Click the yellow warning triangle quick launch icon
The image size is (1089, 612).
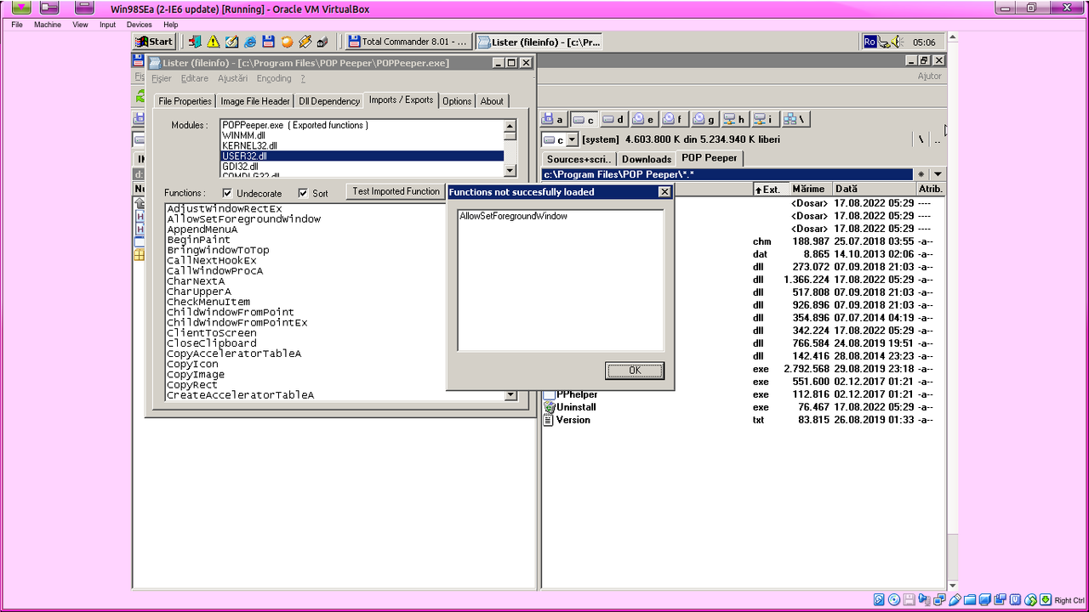[x=214, y=42]
